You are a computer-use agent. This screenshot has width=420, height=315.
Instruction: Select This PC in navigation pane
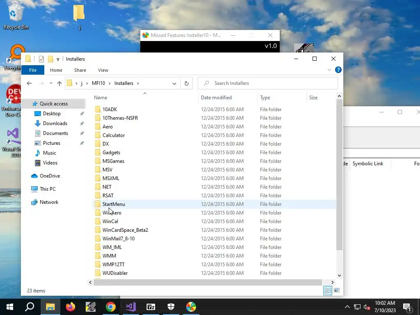(x=48, y=189)
